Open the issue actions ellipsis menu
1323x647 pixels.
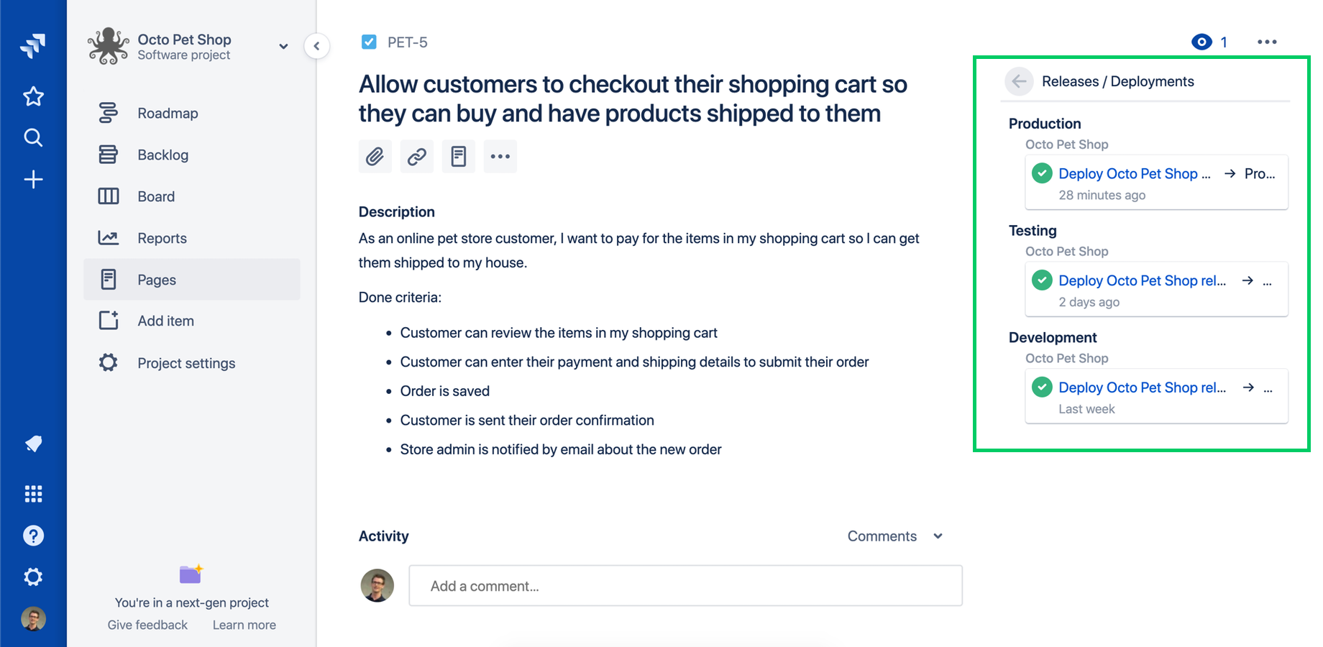click(1267, 42)
